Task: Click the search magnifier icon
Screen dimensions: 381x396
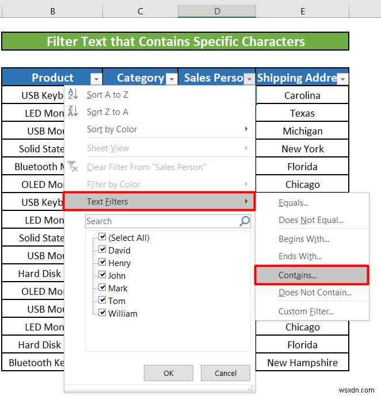Action: pyautogui.click(x=245, y=221)
